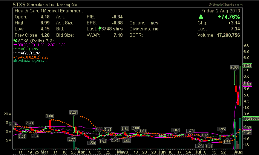The height and width of the screenshot is (155, 259).
Task: Select the STXS ticker symbol in the title
Action: pos(19,5)
